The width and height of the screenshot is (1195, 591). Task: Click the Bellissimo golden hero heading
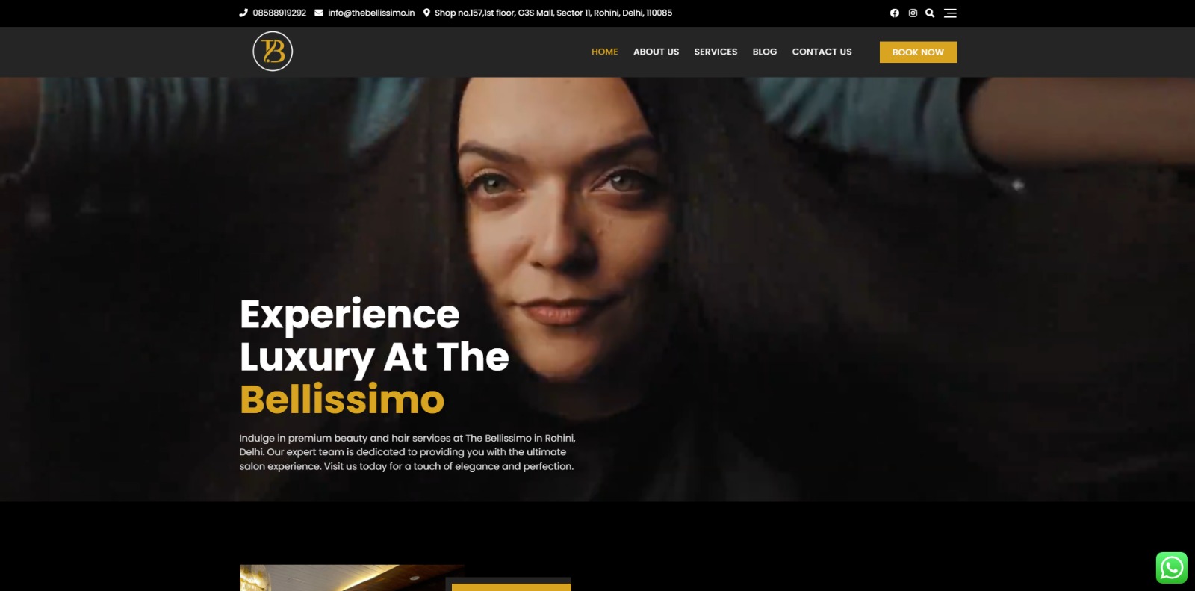tap(342, 399)
